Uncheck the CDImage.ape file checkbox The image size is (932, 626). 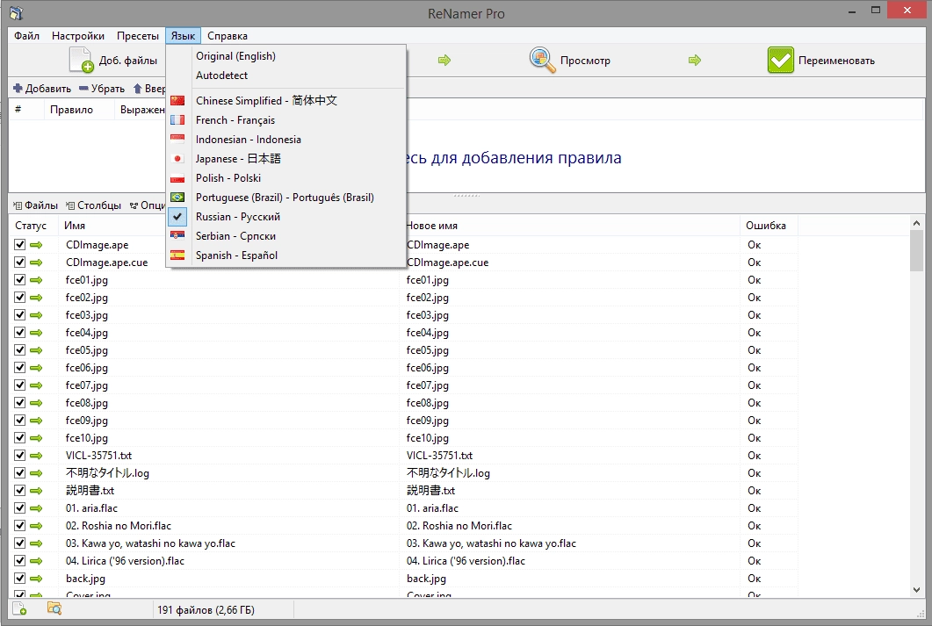19,245
